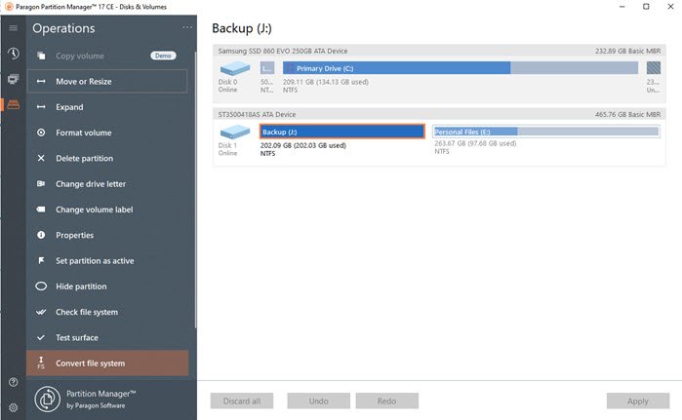Choose Change drive letter operation
This screenshot has height=420, width=682.
pos(107,184)
